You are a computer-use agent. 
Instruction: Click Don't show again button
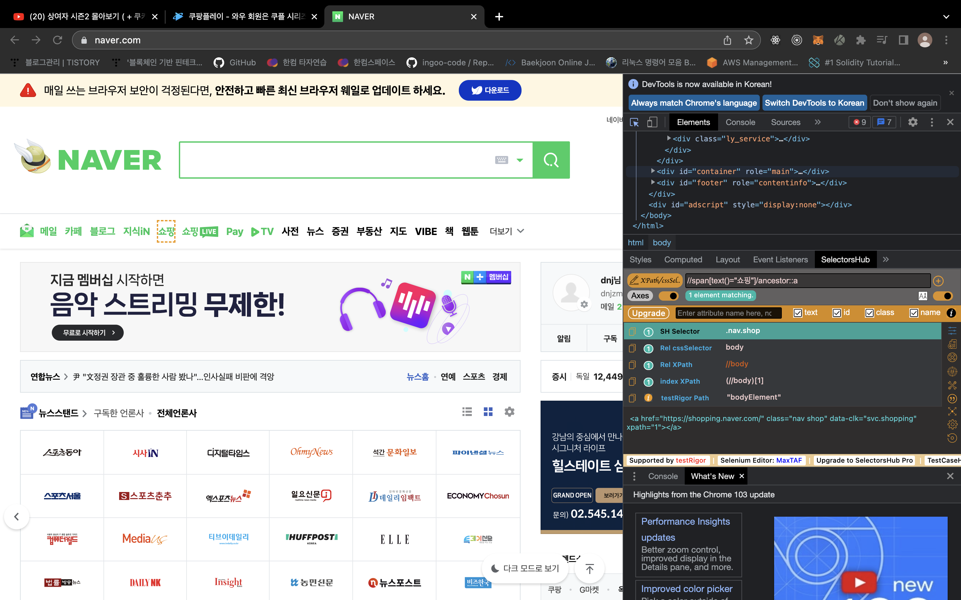pyautogui.click(x=905, y=103)
